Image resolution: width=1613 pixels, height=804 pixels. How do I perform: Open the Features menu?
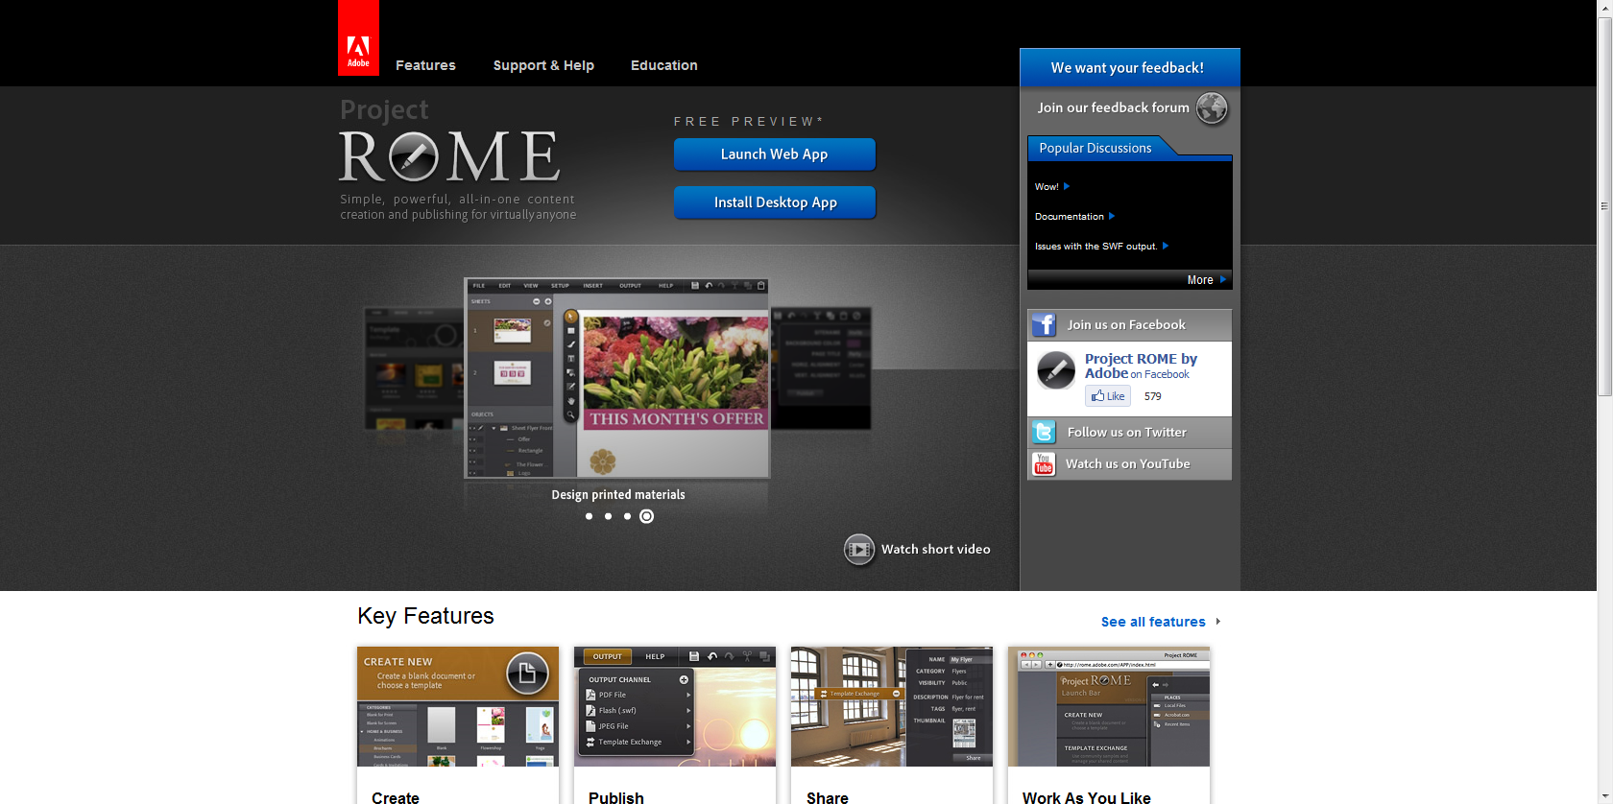click(x=425, y=65)
